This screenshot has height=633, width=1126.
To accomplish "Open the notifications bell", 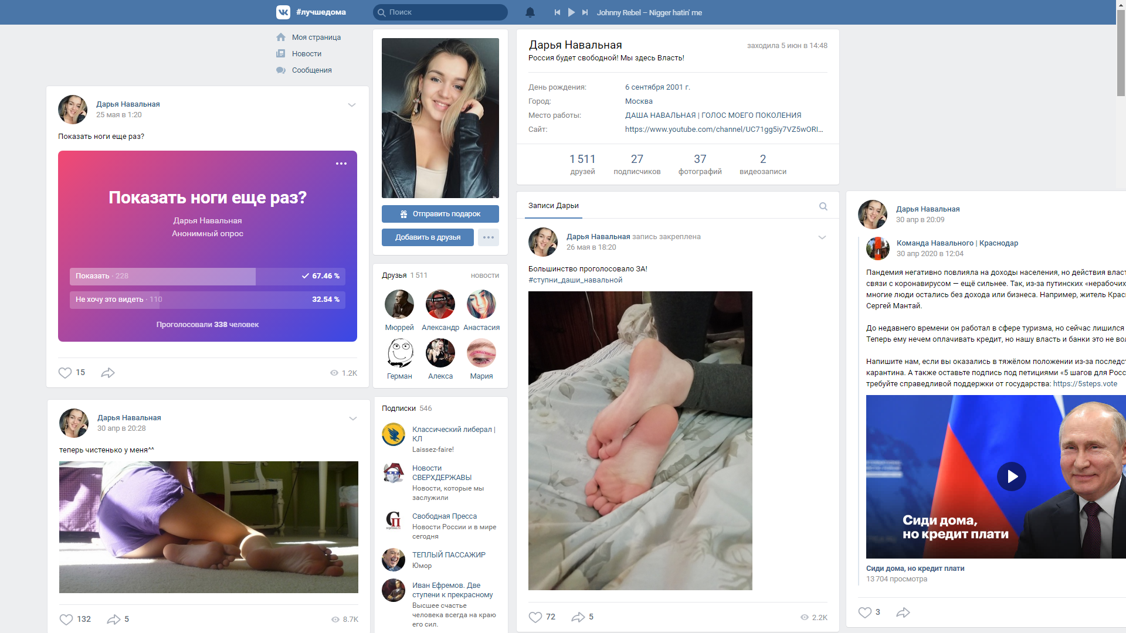I will [530, 12].
